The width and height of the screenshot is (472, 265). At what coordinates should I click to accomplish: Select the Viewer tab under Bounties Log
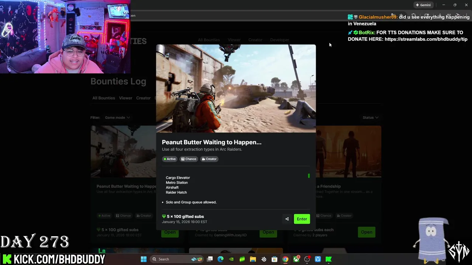point(125,98)
